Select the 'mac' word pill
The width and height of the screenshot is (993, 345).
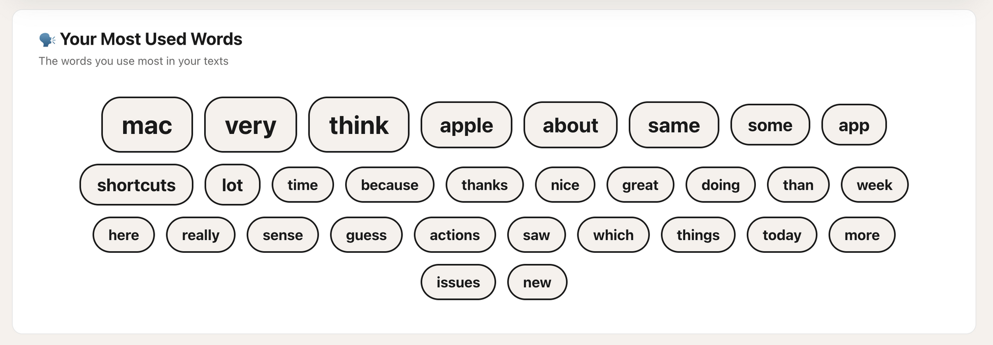click(147, 125)
